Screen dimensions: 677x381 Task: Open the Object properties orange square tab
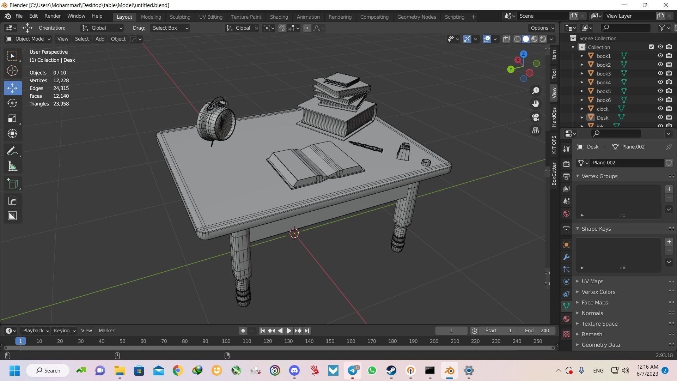(x=566, y=245)
